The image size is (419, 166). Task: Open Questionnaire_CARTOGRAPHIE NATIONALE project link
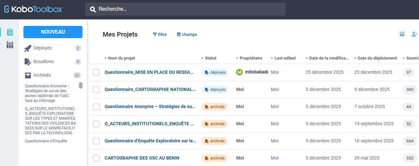(150, 90)
